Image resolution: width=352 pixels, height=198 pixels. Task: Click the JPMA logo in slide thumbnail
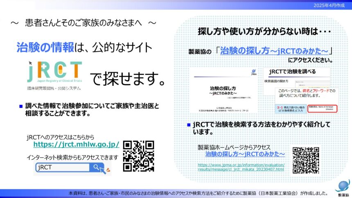click(x=254, y=72)
